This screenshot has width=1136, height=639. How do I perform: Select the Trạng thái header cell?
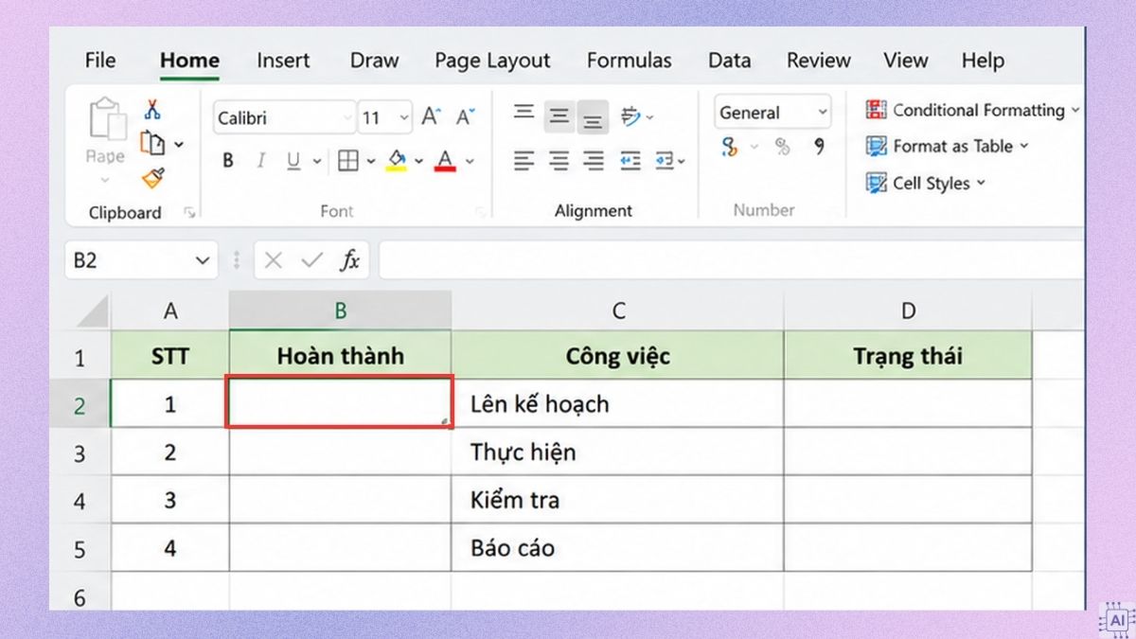coord(908,356)
